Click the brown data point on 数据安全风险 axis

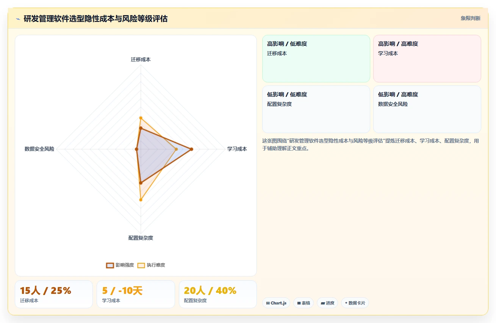(136, 149)
